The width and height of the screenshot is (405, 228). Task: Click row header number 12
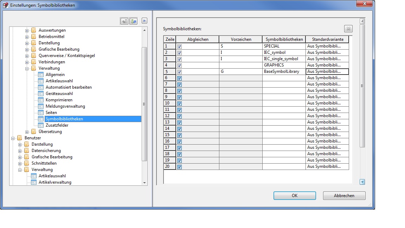pyautogui.click(x=170, y=116)
